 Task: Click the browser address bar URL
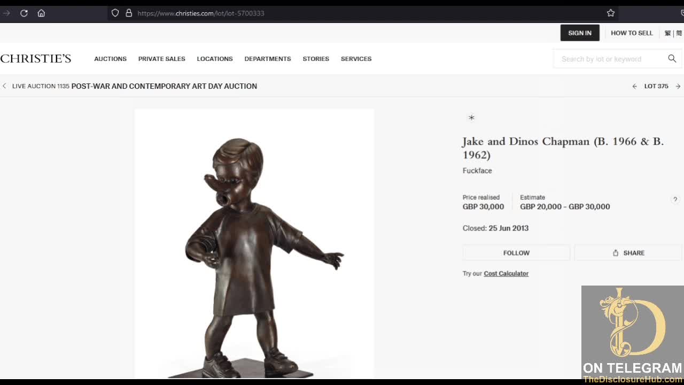201,13
